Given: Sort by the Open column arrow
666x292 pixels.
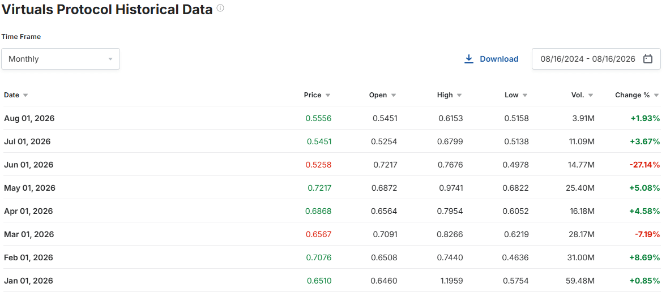Looking at the screenshot, I should [393, 96].
